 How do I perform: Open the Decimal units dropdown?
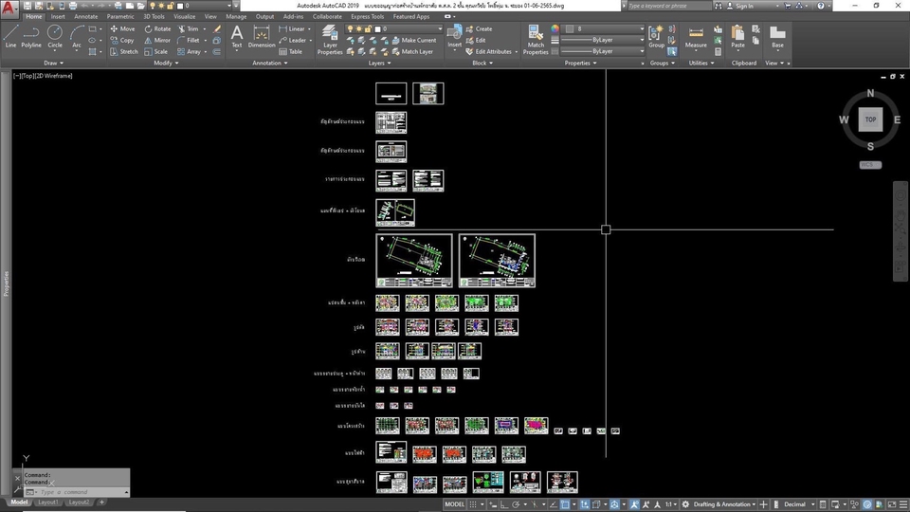[798, 504]
